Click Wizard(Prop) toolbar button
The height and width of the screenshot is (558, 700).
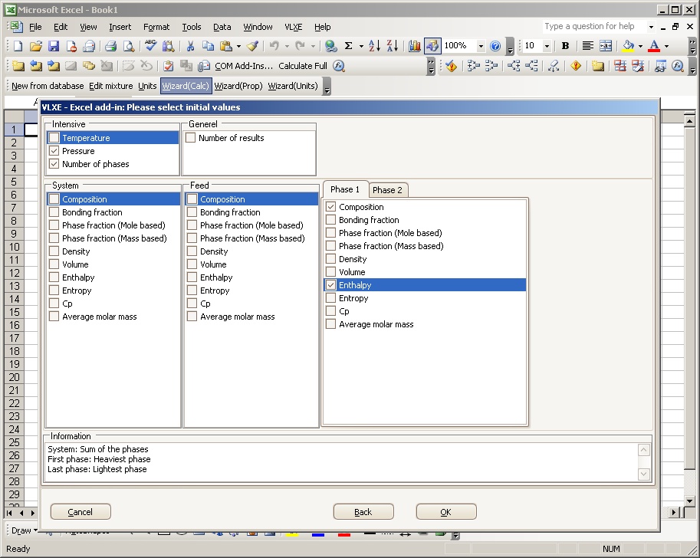click(x=238, y=86)
